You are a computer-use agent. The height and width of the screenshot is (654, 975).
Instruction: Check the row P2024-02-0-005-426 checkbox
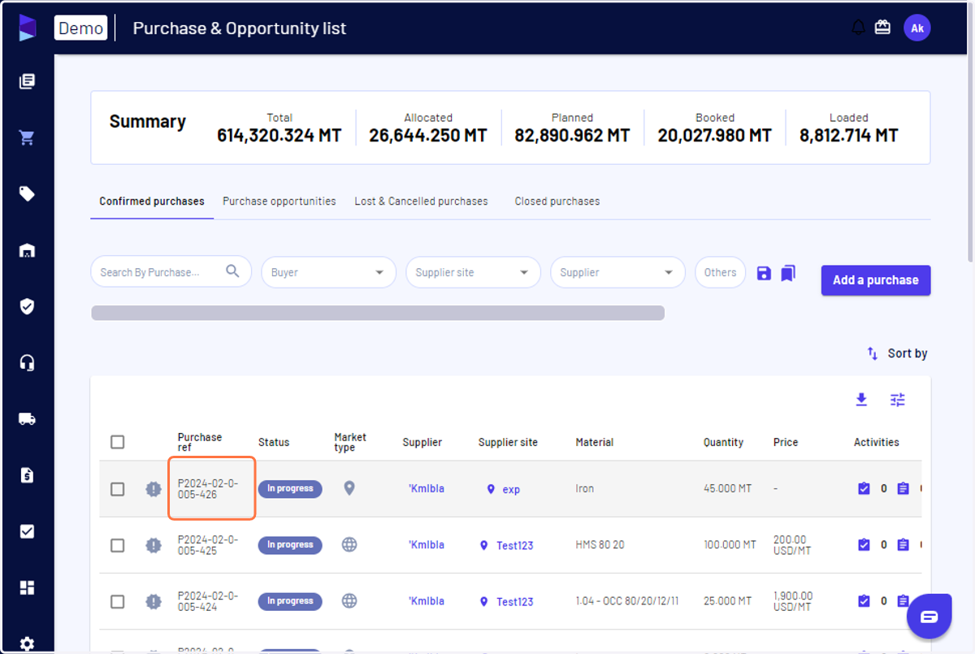pos(118,489)
